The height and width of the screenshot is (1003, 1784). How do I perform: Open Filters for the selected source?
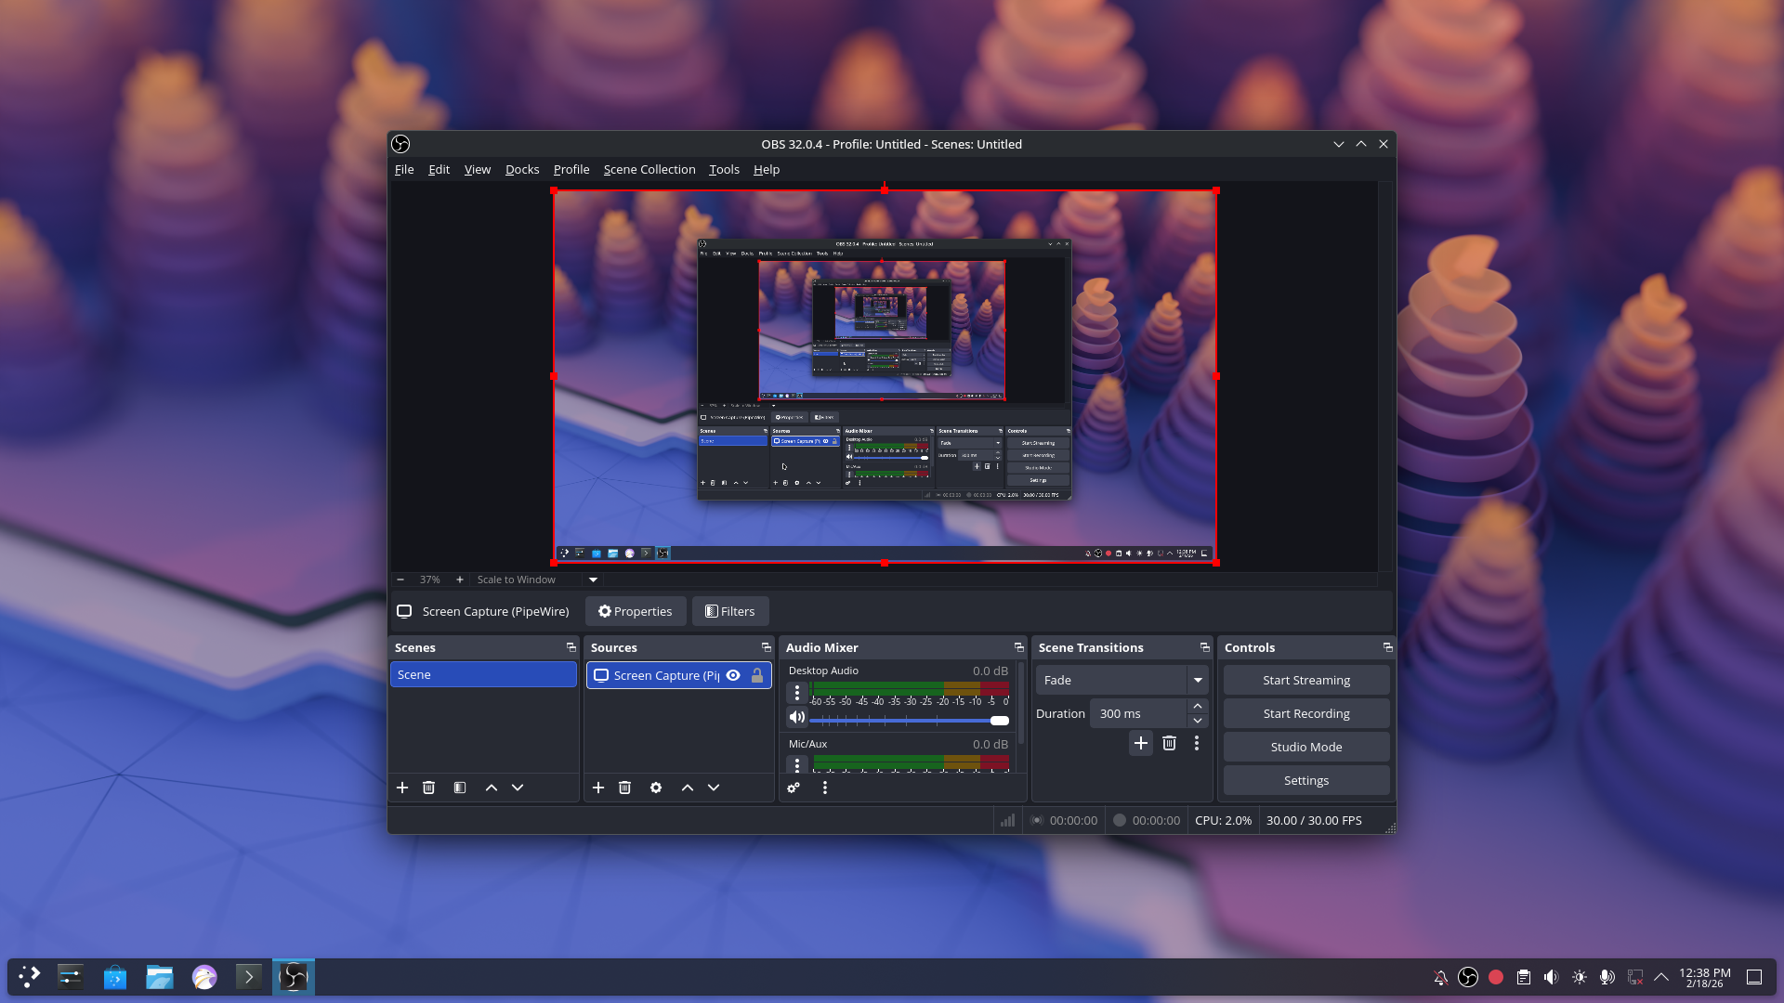730,611
